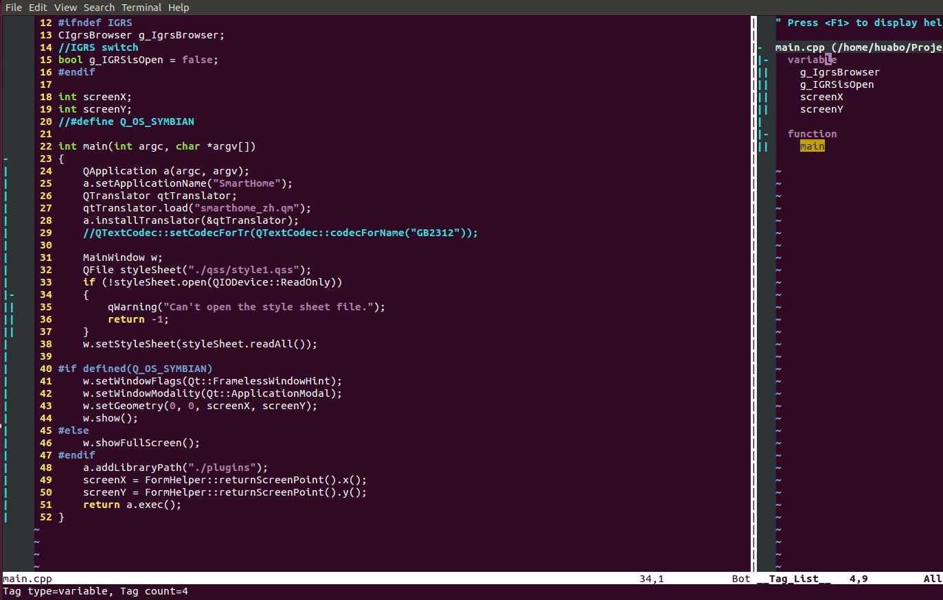Click the setWindowFlags line
Image resolution: width=943 pixels, height=600 pixels.
click(x=213, y=381)
